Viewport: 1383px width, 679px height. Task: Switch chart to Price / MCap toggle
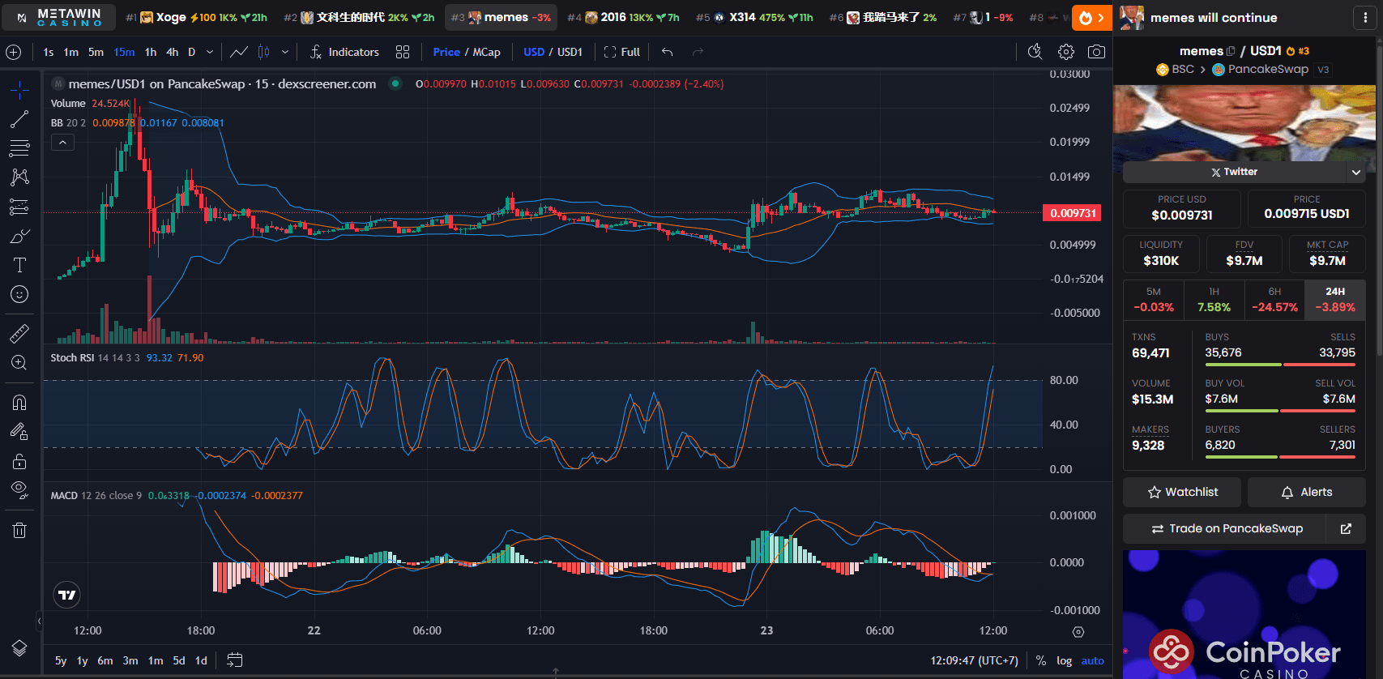pos(467,52)
